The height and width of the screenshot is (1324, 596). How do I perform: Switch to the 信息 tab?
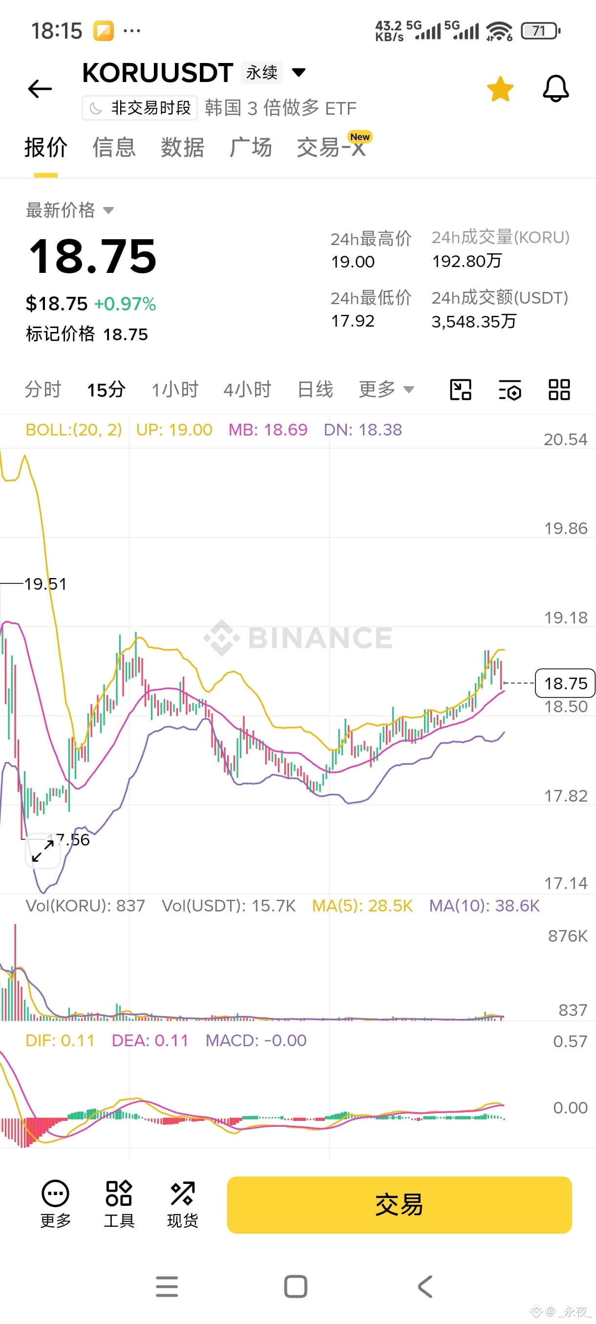point(114,147)
